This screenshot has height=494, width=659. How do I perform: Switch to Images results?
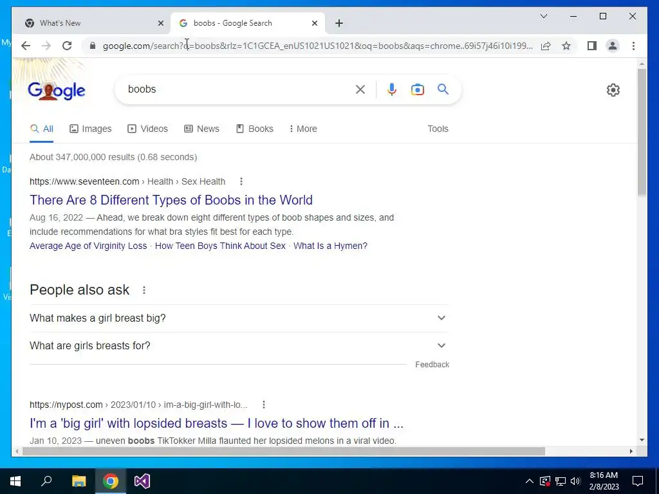pos(90,129)
